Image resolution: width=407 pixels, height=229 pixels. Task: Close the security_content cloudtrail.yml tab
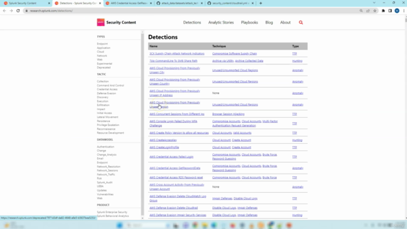252,3
